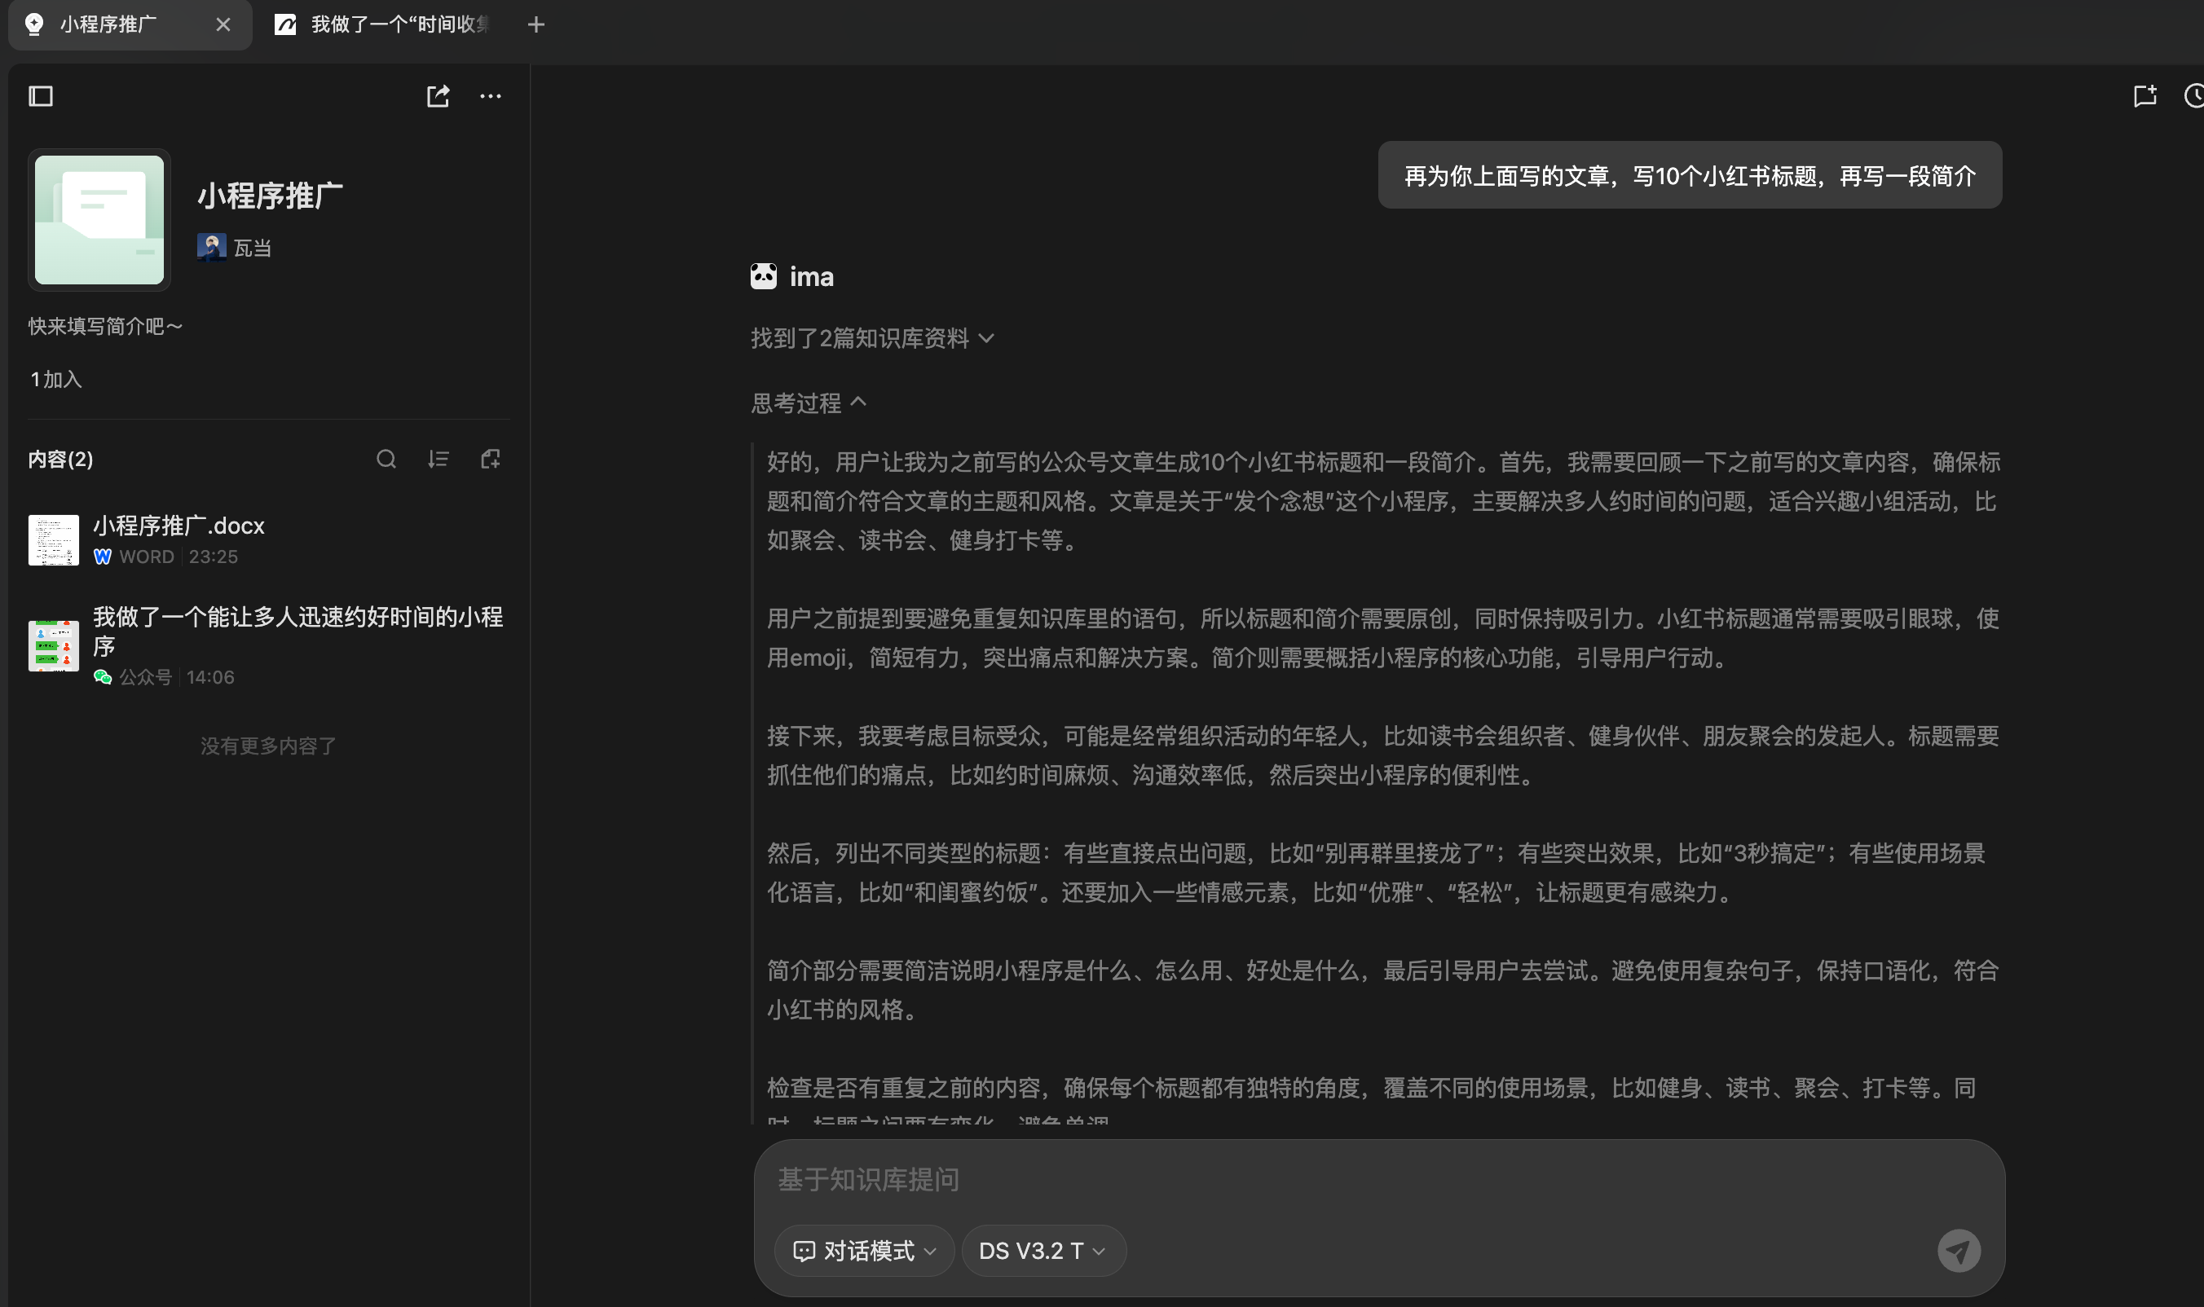The width and height of the screenshot is (2204, 1307).
Task: Open the conversation history clock icon
Action: pyautogui.click(x=2193, y=96)
